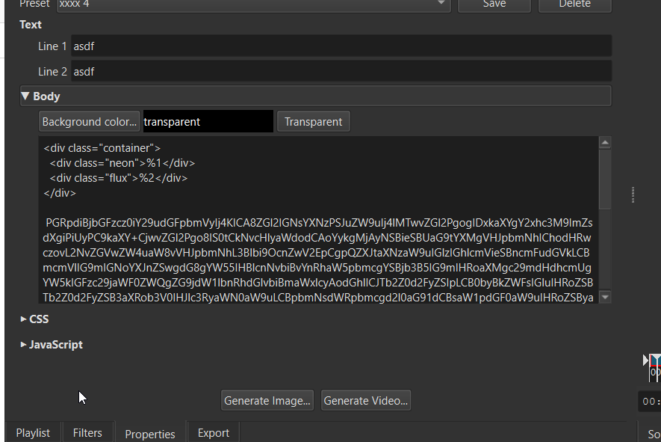This screenshot has width=661, height=442.
Task: Click the Save preset button
Action: tap(494, 4)
